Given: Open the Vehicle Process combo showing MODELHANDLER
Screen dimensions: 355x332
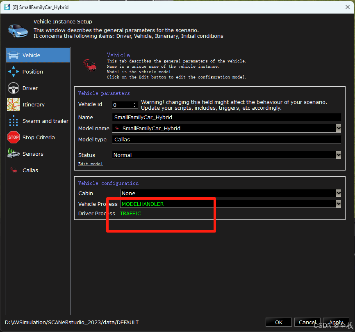Looking at the screenshot, I should [230, 204].
